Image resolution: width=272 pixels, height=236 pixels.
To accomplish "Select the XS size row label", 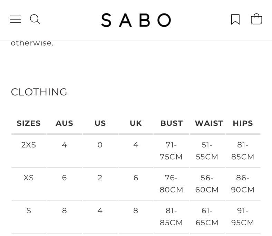I will 29,178.
